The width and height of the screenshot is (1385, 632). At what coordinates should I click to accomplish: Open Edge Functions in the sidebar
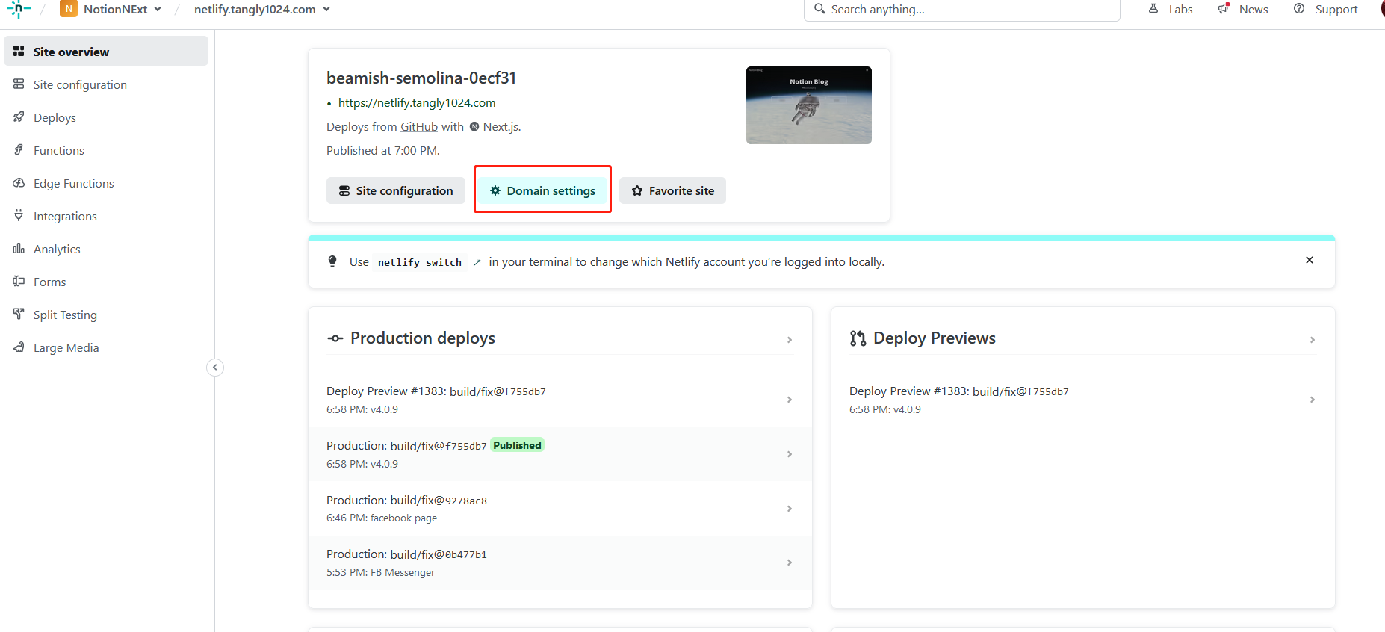[106, 183]
